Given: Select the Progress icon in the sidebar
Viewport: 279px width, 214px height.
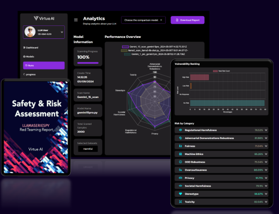Looking at the screenshot, I should [24, 74].
